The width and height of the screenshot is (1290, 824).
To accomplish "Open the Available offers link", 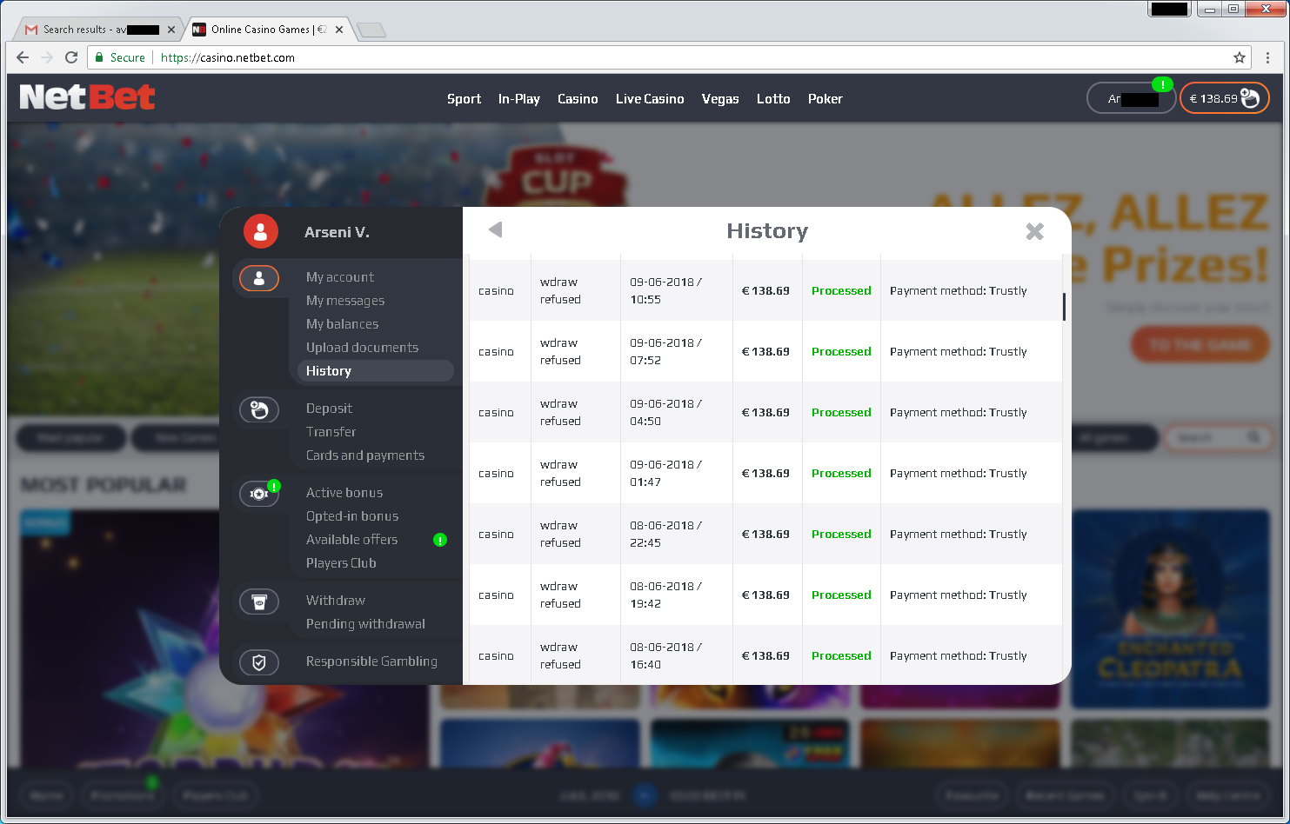I will click(351, 540).
